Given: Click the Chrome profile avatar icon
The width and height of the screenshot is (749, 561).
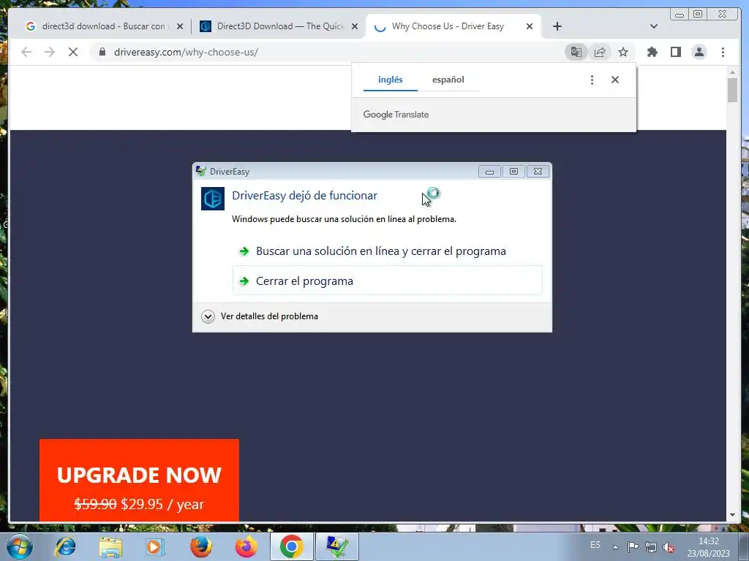Looking at the screenshot, I should pyautogui.click(x=699, y=52).
